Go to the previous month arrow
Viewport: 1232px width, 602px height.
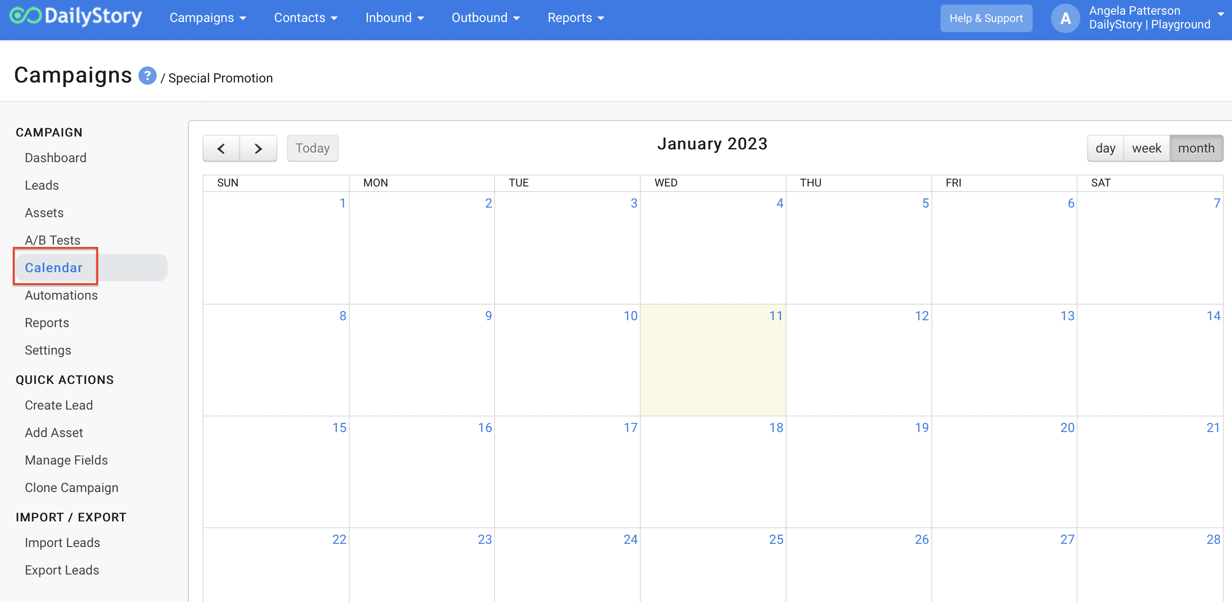pos(221,148)
